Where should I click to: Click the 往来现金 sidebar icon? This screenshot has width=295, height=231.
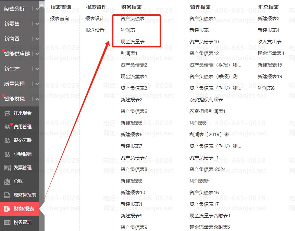click(x=7, y=113)
